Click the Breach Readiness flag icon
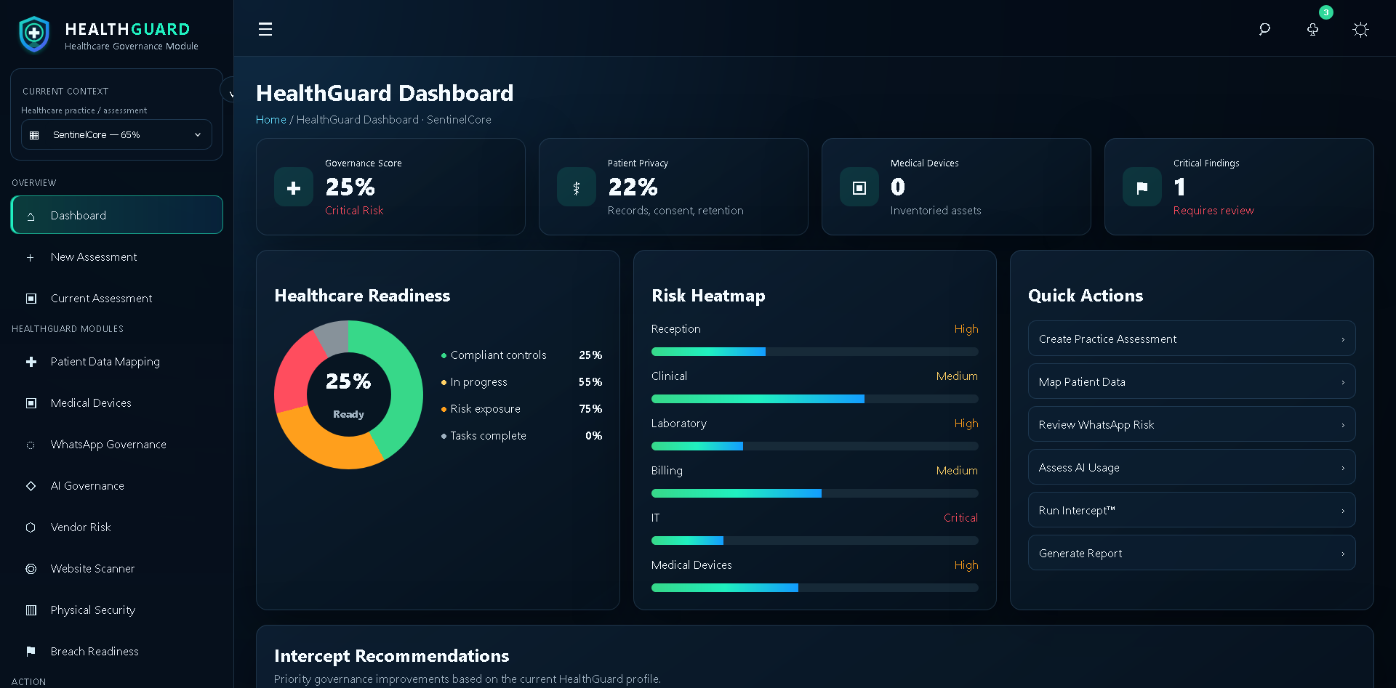This screenshot has width=1396, height=688. (31, 652)
